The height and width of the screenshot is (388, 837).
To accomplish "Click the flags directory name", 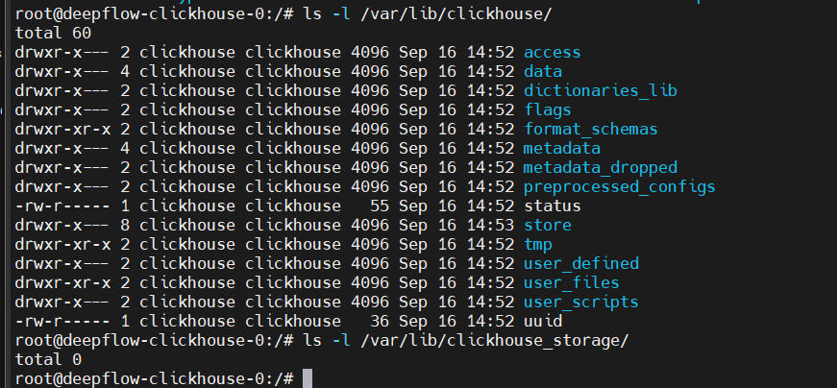I will point(547,109).
